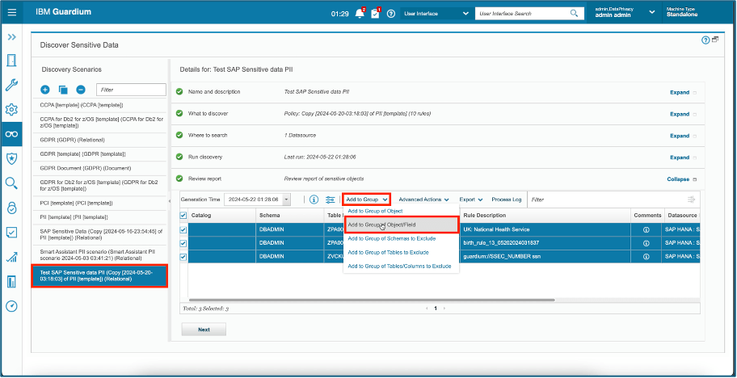Delete scenario with minus icon
Image resolution: width=737 pixels, height=378 pixels.
81,90
